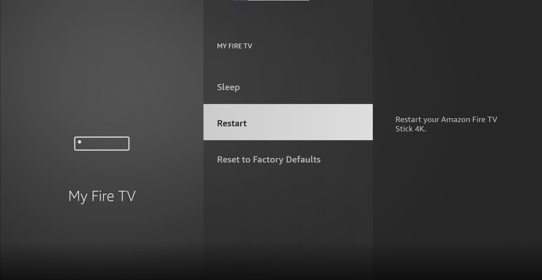The width and height of the screenshot is (542, 280).
Task: Click the Fire TV device icon
Action: point(102,143)
